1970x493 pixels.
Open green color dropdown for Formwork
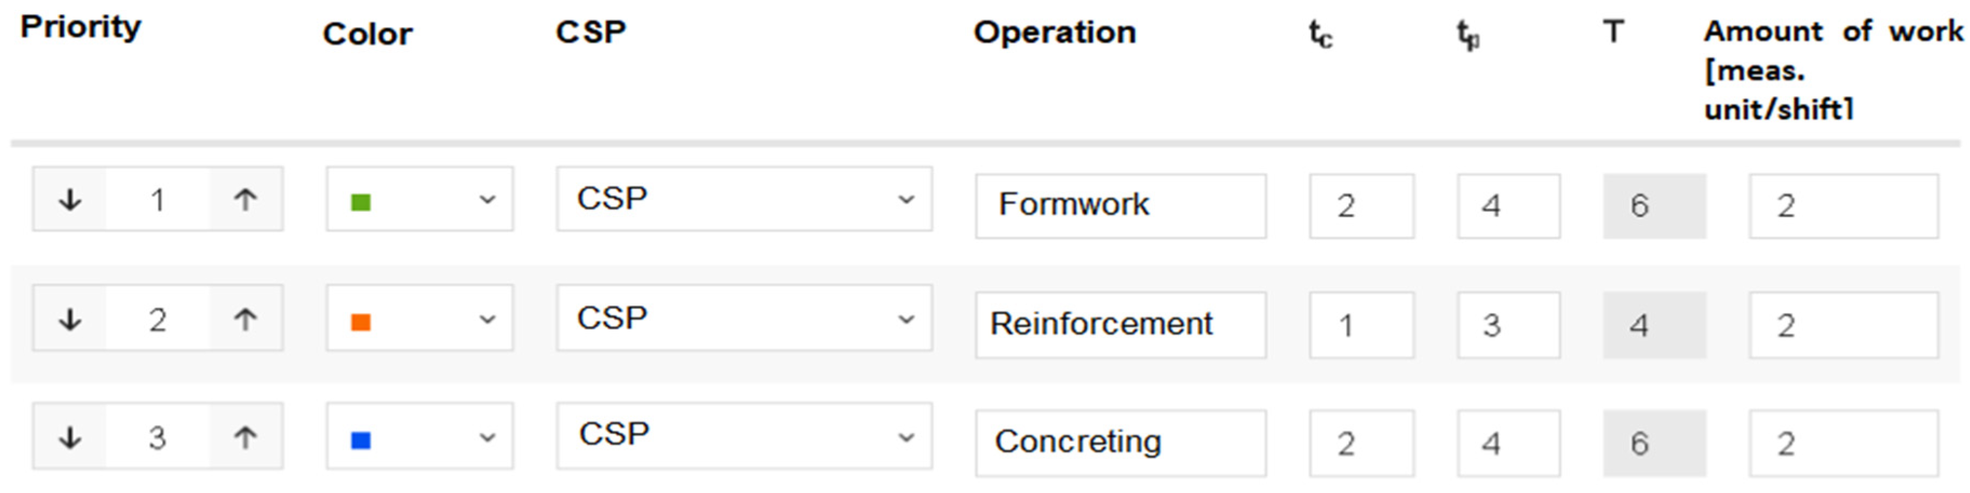pos(419,200)
